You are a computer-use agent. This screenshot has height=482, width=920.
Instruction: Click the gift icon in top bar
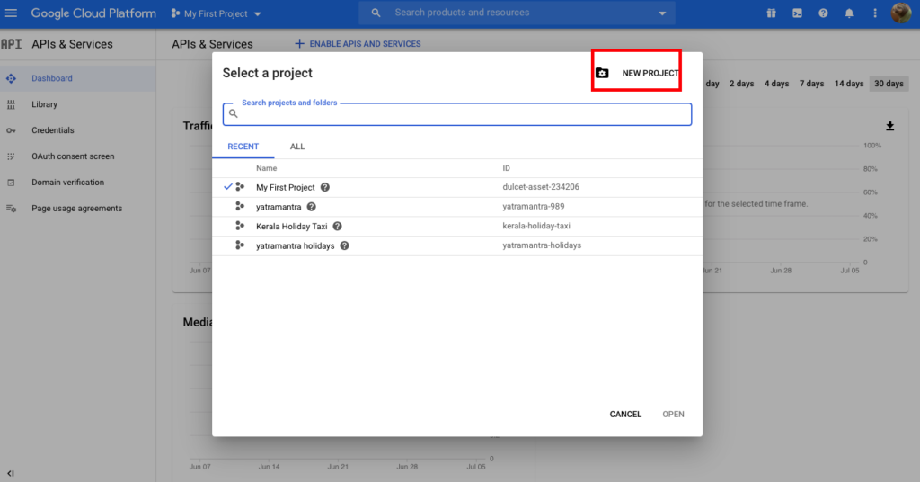(771, 13)
